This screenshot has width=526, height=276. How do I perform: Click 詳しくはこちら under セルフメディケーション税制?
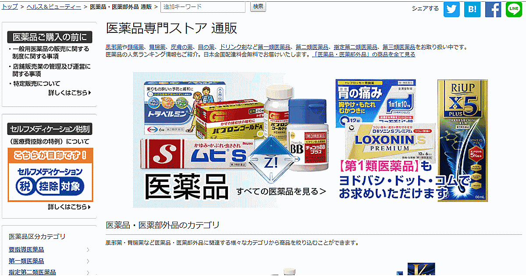tap(70, 207)
